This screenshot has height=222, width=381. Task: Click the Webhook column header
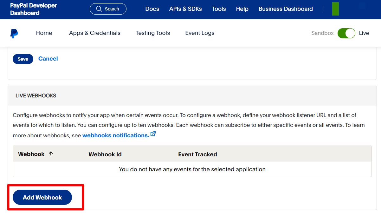31,154
